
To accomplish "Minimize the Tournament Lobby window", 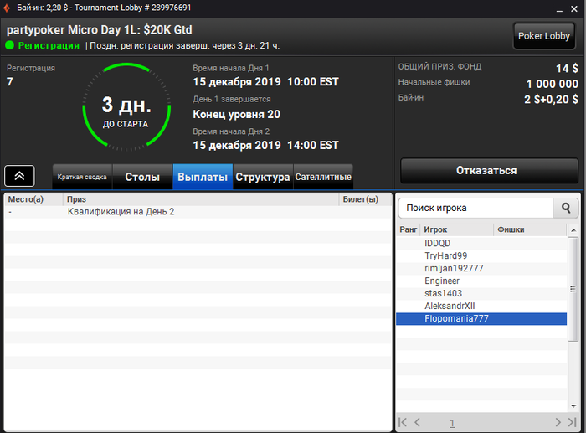I will 559,9.
